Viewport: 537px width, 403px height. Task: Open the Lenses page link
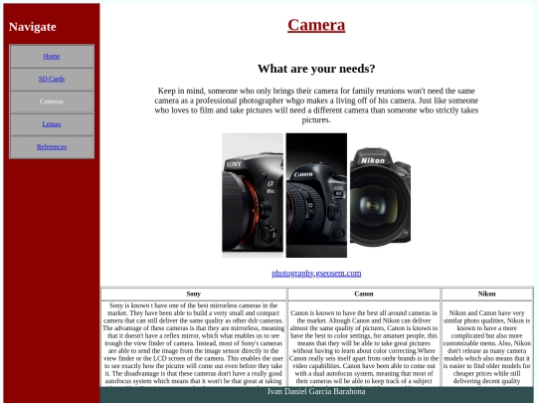[x=52, y=124]
